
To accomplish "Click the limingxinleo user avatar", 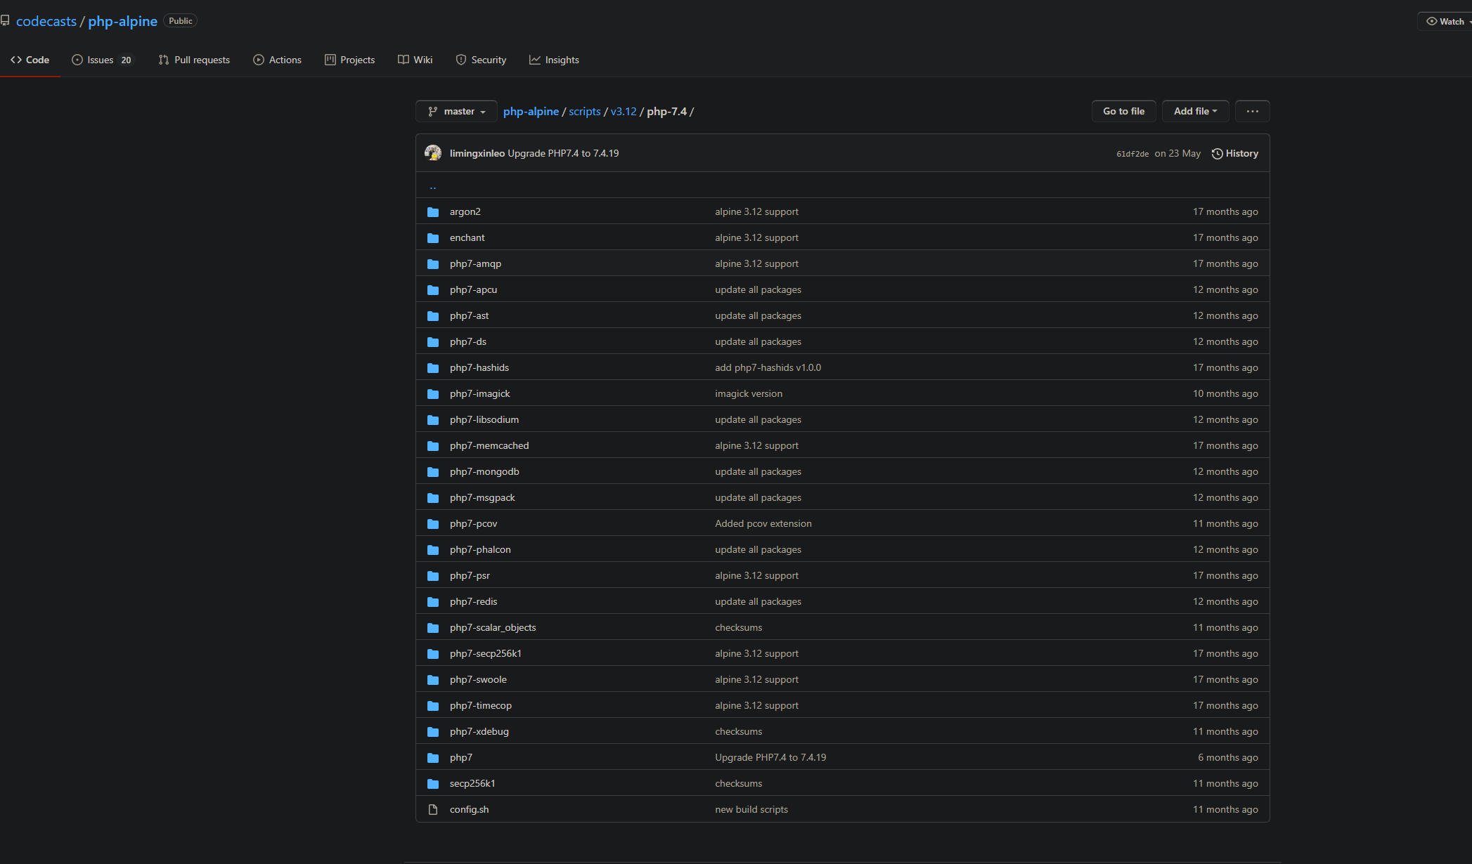I will point(433,153).
